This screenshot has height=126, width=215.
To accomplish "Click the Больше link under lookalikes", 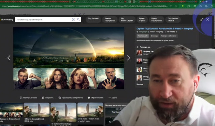I will click(140, 84).
